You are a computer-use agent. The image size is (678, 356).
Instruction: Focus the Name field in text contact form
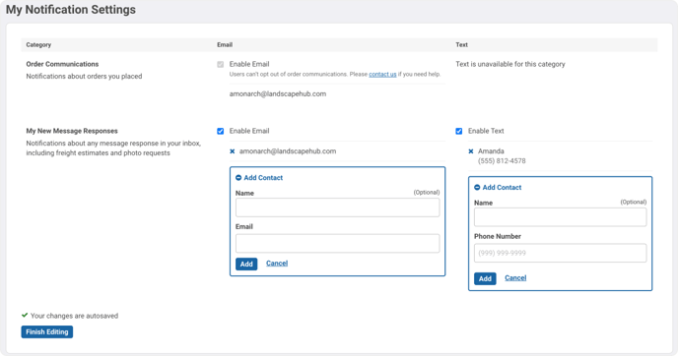click(561, 217)
